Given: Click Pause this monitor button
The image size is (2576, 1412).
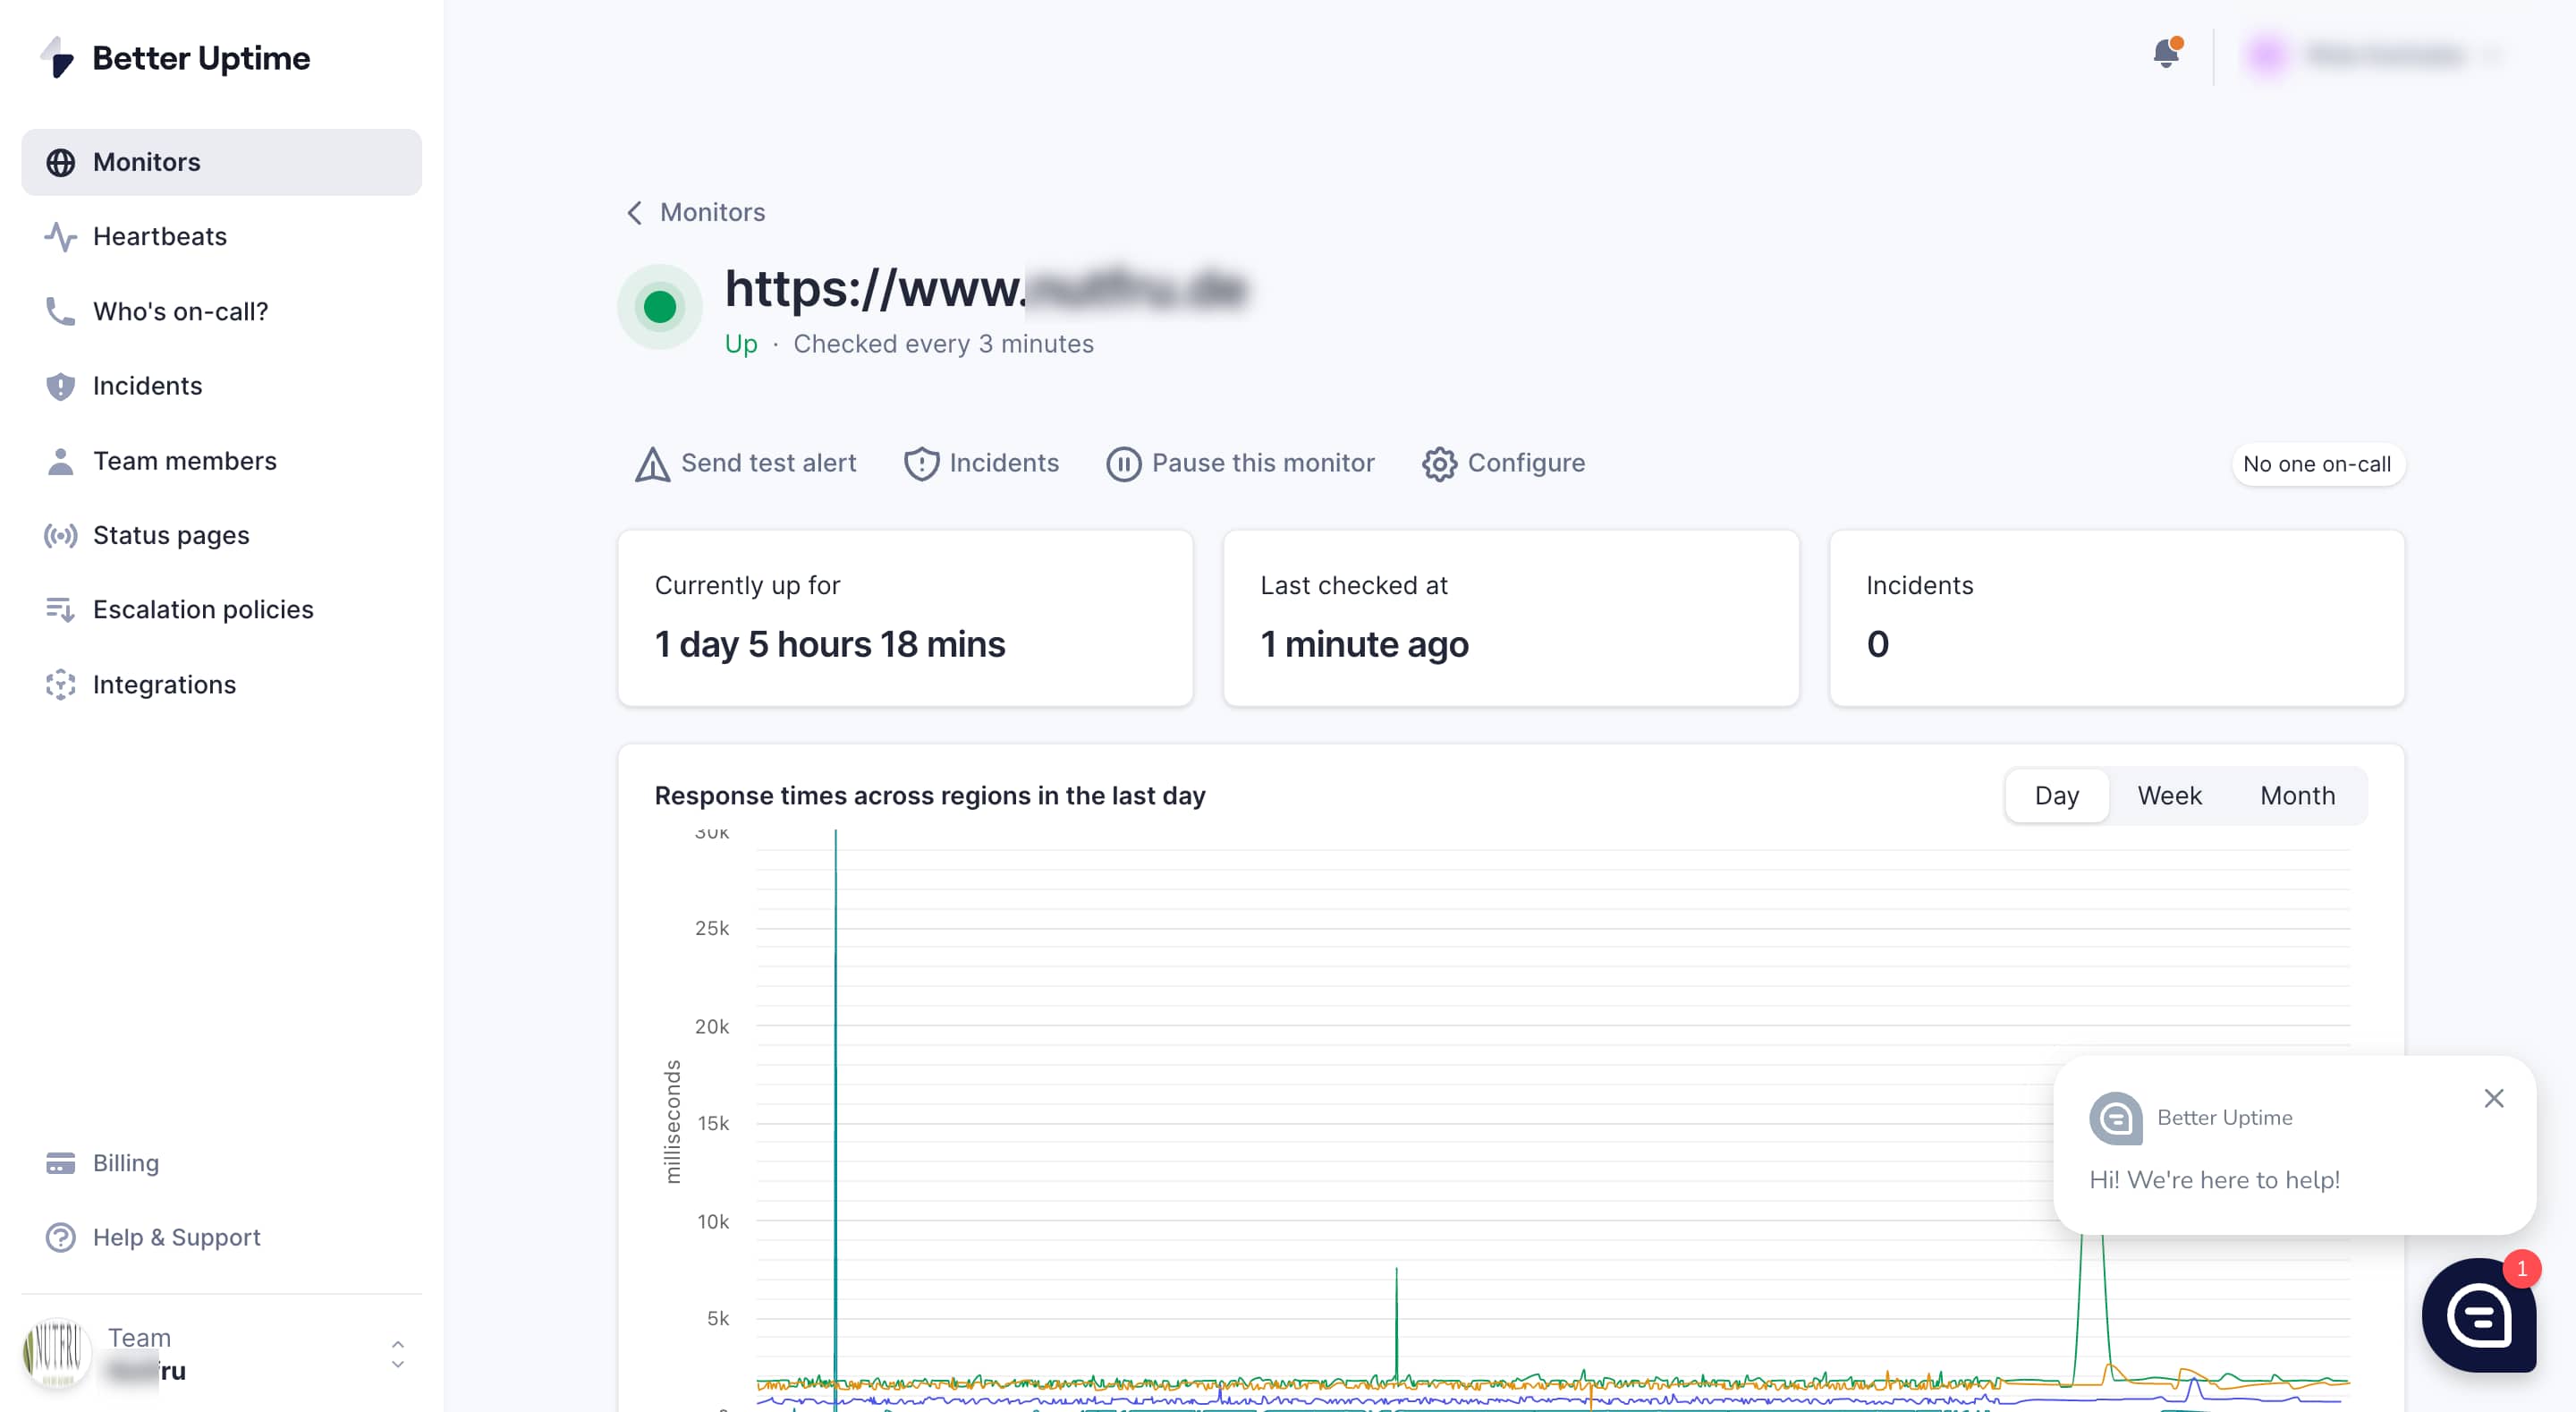Looking at the screenshot, I should click(1240, 464).
